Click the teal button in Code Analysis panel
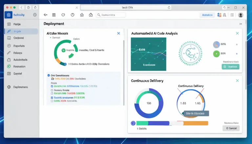This screenshot has height=144, width=252. 230,67
